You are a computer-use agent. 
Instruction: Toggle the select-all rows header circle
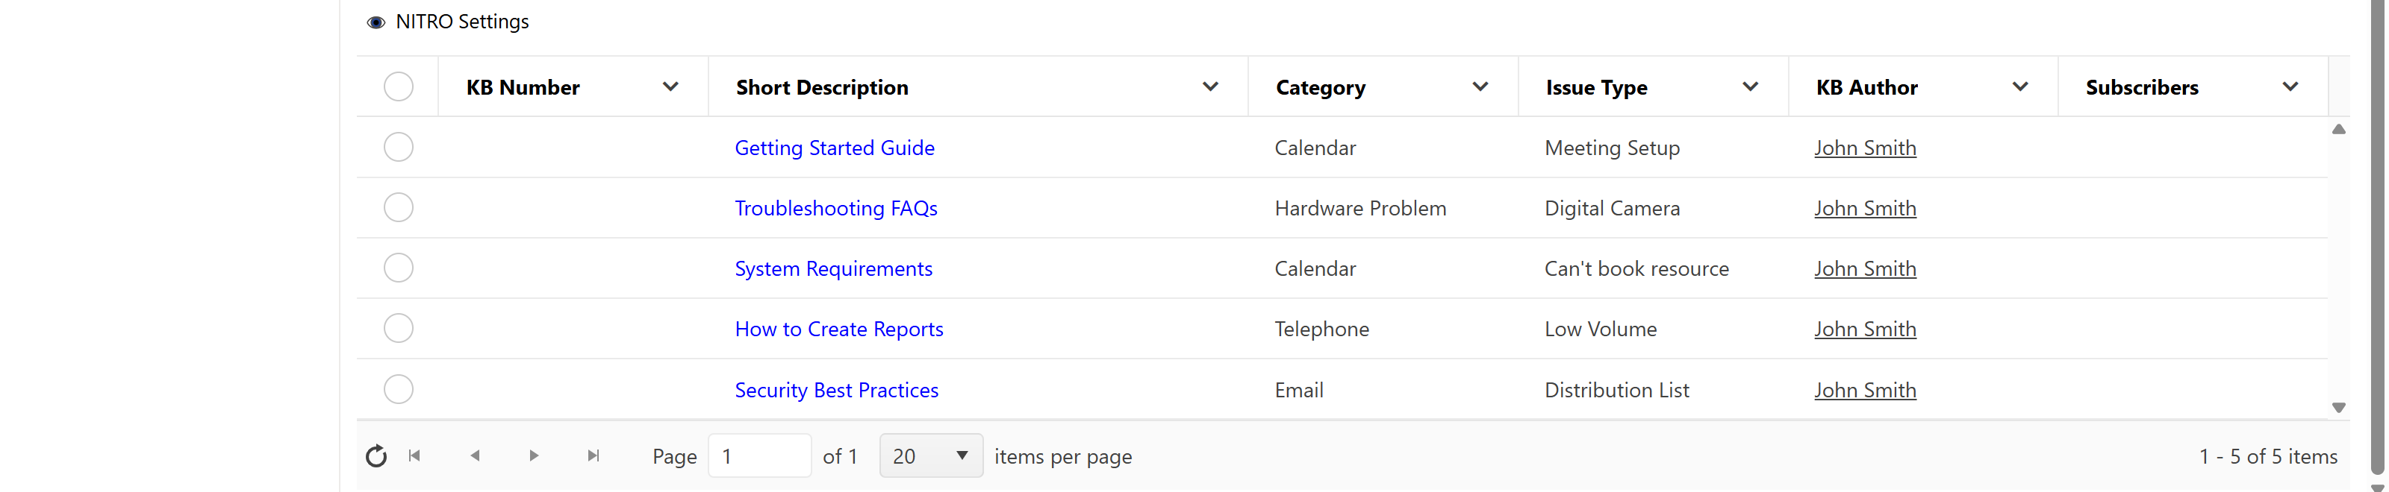pyautogui.click(x=399, y=87)
